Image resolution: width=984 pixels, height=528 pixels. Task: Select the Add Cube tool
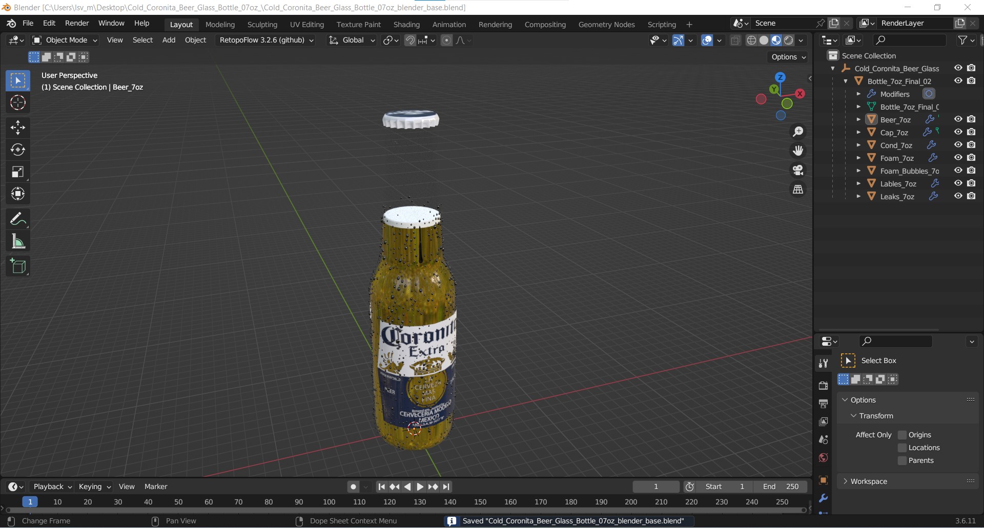click(x=18, y=266)
